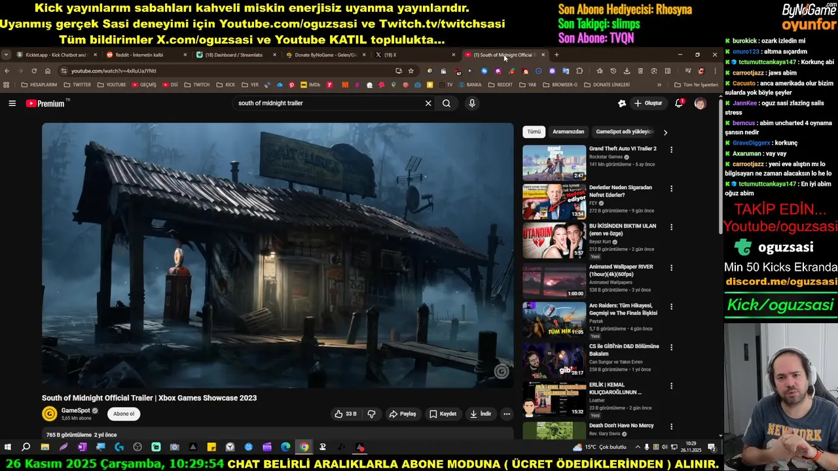Open browser downloads icon
Viewport: 838px width, 471px height.
pos(627,71)
